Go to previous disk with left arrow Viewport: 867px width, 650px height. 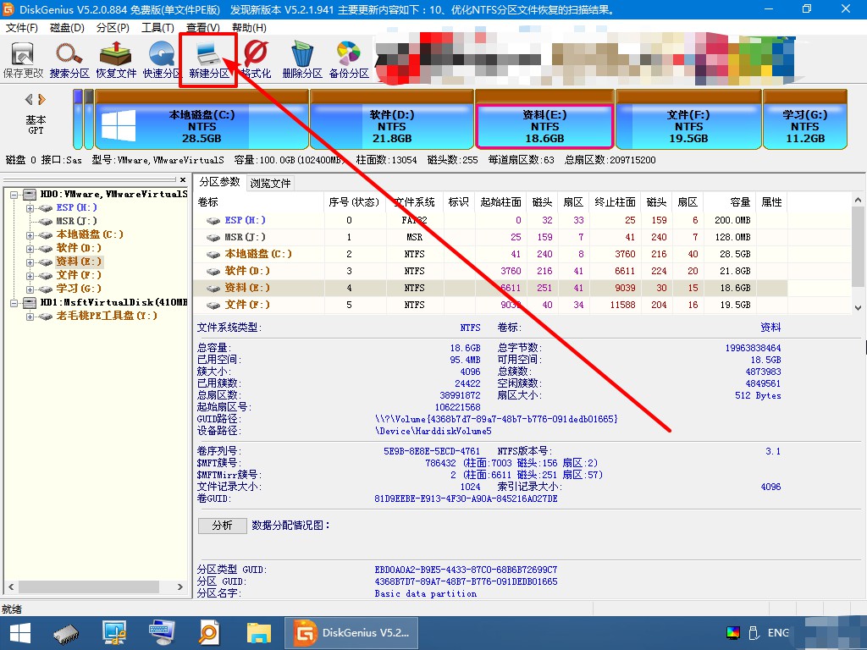click(29, 100)
